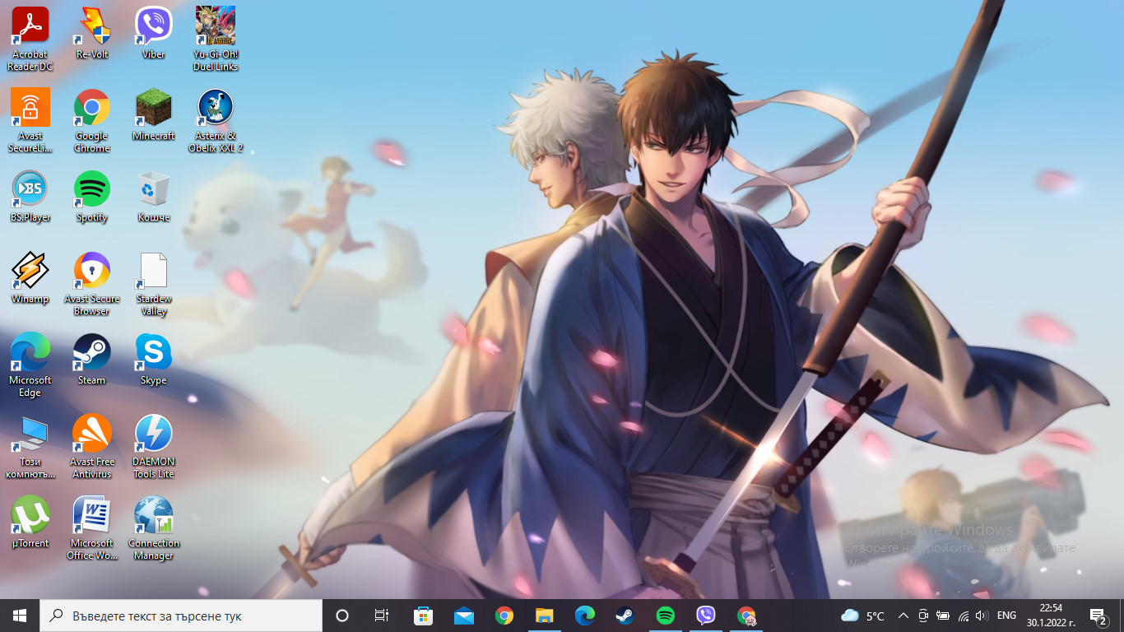This screenshot has height=632, width=1124.
Task: Select the Skype desktop shortcut
Action: (x=154, y=359)
